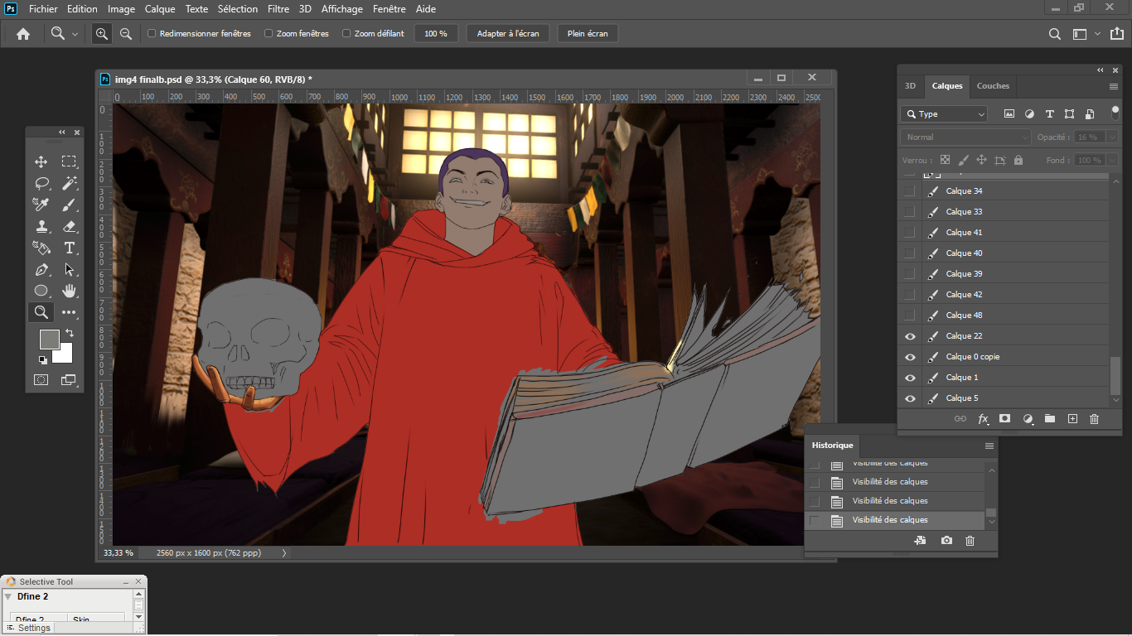The image size is (1132, 636).
Task: Click the zoom out magnifier icon
Action: (x=126, y=34)
